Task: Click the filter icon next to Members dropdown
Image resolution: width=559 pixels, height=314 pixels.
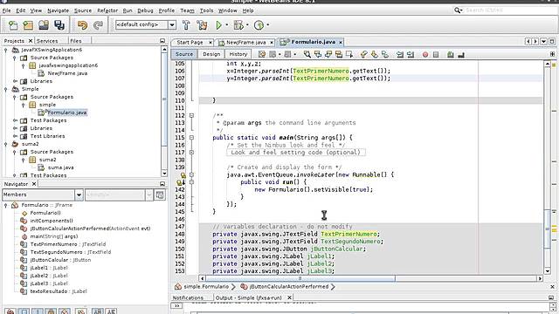Action: [x=160, y=195]
